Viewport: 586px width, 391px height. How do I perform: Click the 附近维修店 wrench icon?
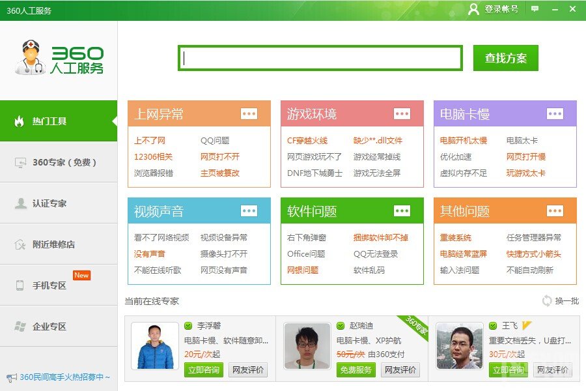21,243
